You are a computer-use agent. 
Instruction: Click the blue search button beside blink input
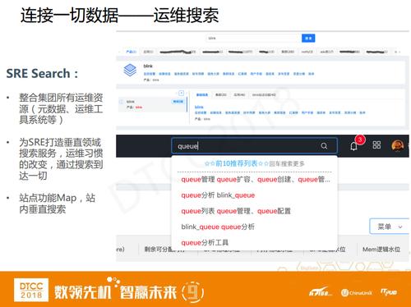tap(308, 38)
